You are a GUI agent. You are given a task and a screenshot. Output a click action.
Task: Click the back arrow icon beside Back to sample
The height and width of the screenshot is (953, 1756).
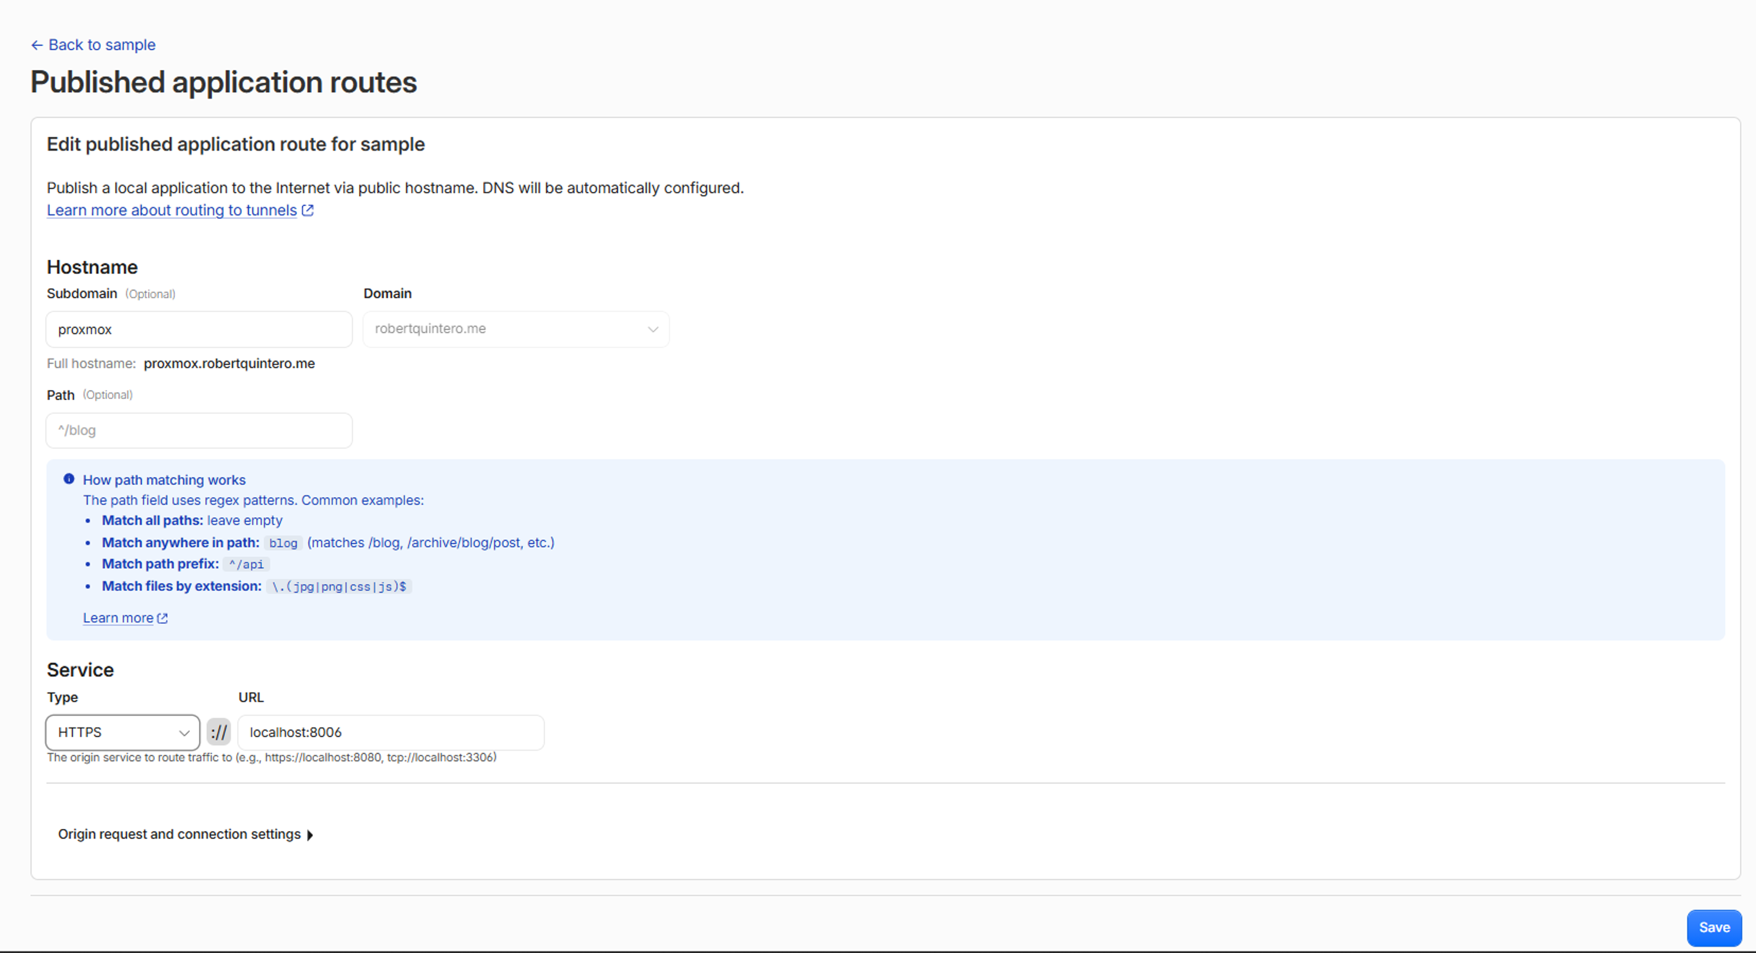coord(37,45)
